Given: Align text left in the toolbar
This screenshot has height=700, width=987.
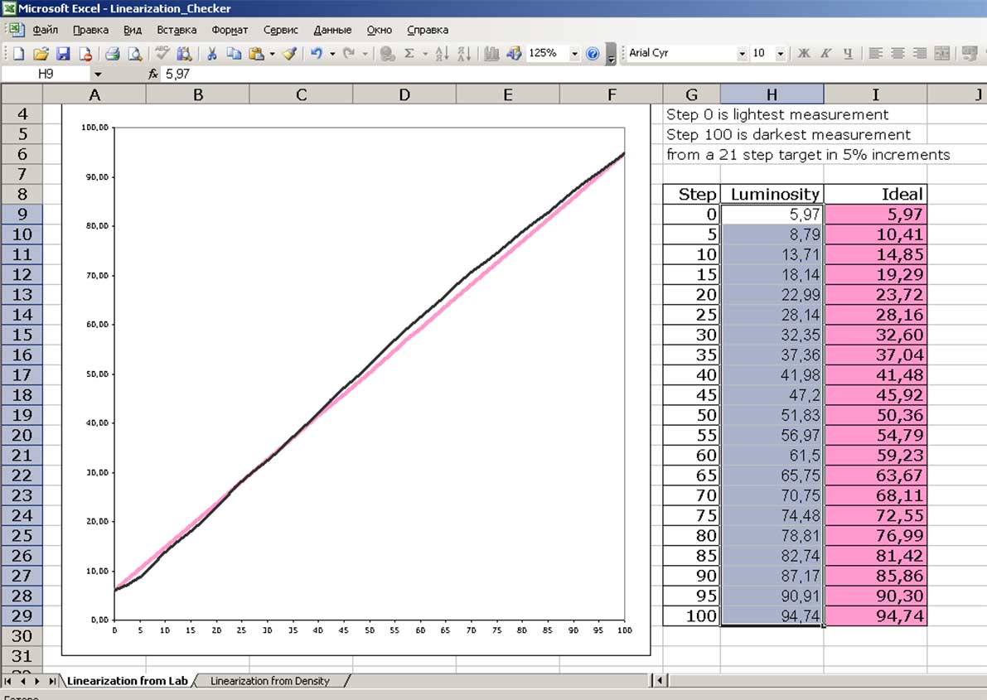Looking at the screenshot, I should pyautogui.click(x=875, y=54).
